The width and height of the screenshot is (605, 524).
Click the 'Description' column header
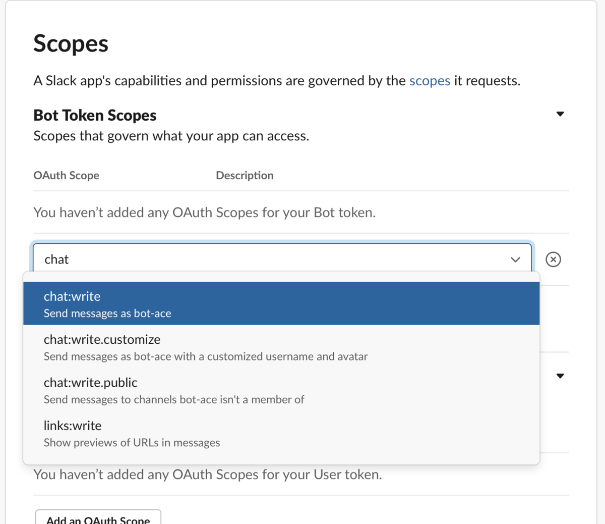[245, 175]
